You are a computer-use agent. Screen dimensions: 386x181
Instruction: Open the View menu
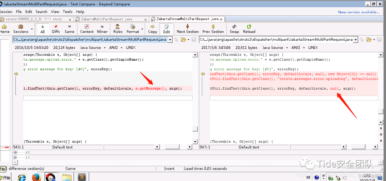click(x=55, y=11)
